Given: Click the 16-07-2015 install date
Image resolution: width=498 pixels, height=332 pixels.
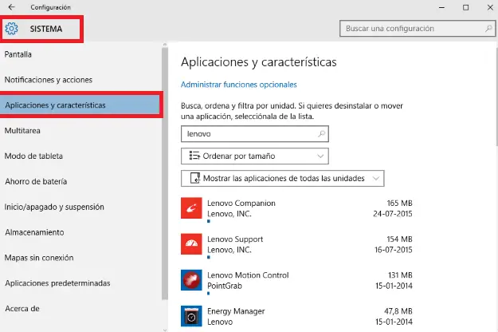Looking at the screenshot, I should pos(394,250).
